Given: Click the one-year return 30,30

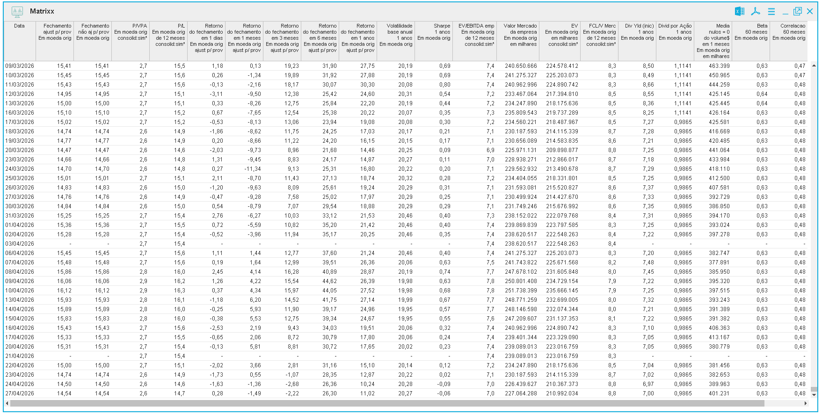Looking at the screenshot, I should click(x=368, y=85).
